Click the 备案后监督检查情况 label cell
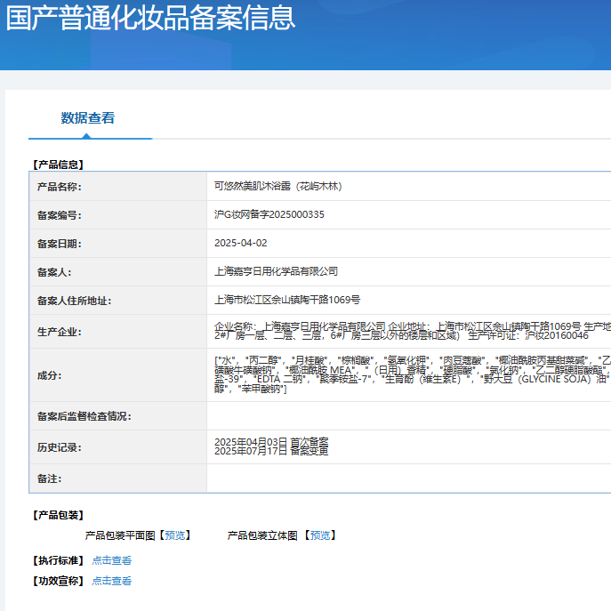Image resolution: width=611 pixels, height=611 pixels. 84,416
